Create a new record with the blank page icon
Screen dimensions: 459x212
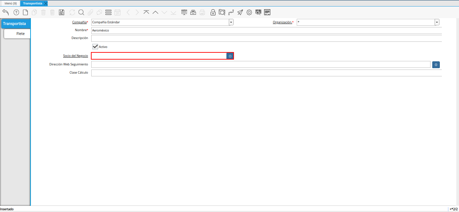[25, 12]
